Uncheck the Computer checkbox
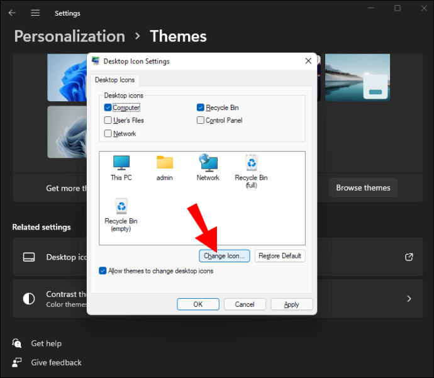434x378 pixels. pyautogui.click(x=108, y=108)
